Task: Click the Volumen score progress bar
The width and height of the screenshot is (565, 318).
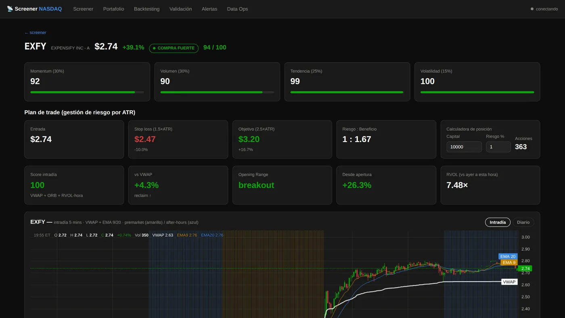Action: coord(217,92)
